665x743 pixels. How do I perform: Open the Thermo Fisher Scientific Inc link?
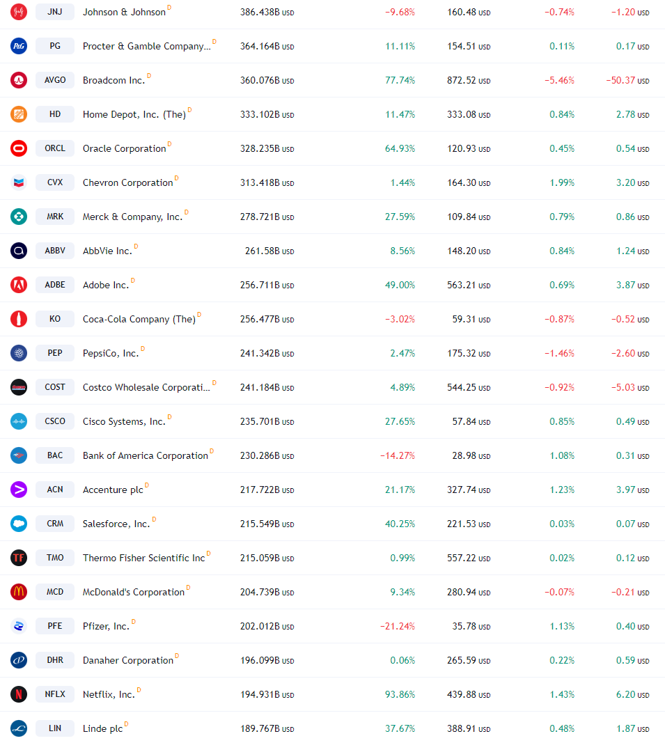143,558
